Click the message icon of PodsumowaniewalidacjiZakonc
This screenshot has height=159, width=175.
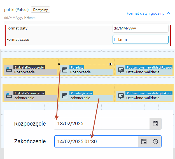(x=121, y=96)
